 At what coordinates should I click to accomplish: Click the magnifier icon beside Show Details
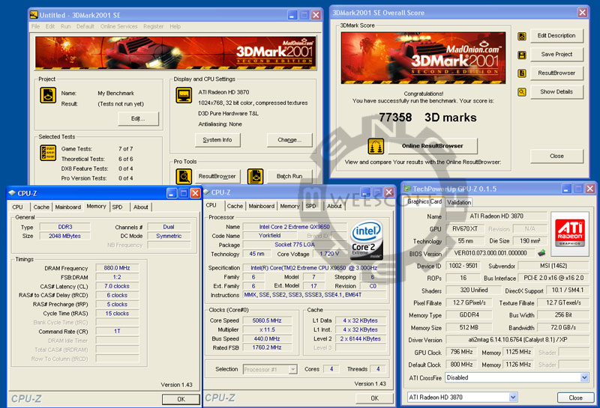pyautogui.click(x=522, y=92)
